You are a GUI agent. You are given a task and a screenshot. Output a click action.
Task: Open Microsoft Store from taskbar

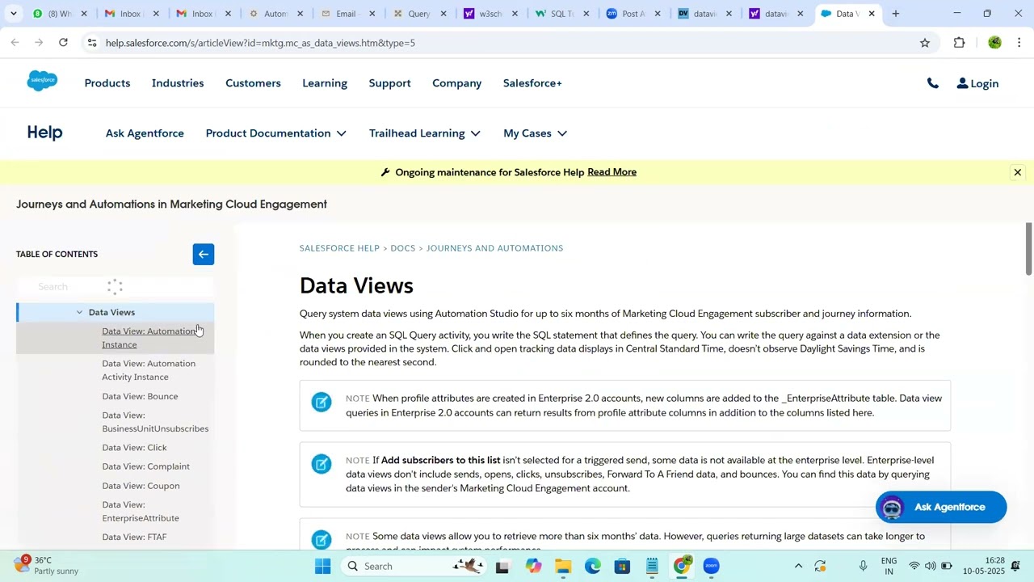pyautogui.click(x=622, y=566)
